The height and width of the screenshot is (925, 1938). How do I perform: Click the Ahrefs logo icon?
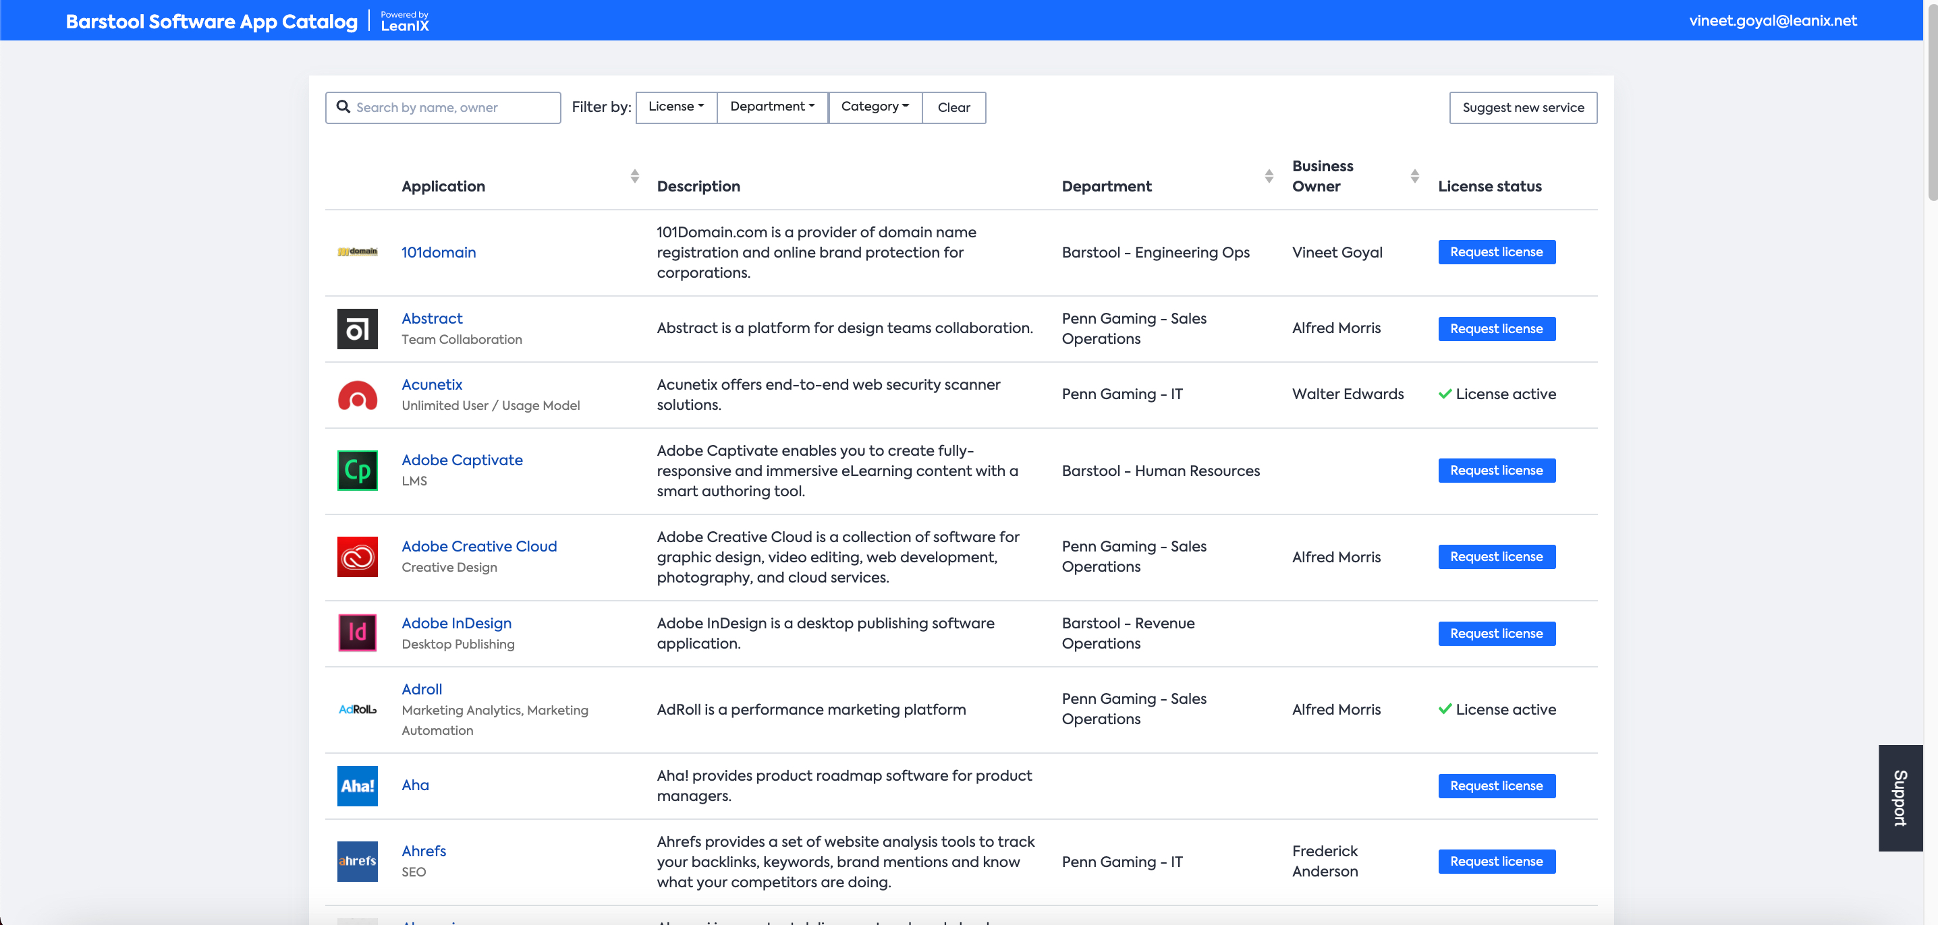358,861
